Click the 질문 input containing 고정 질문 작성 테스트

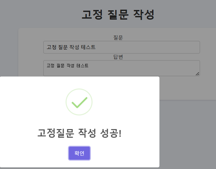121,47
